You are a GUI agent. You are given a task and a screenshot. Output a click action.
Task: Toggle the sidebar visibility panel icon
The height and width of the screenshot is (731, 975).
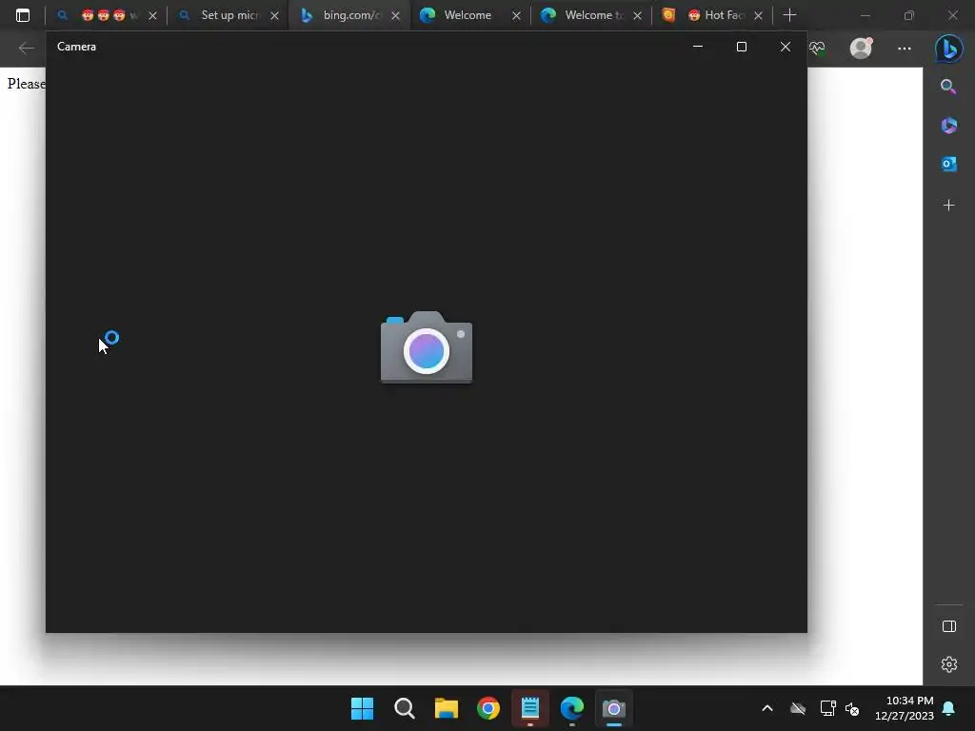pos(949,626)
